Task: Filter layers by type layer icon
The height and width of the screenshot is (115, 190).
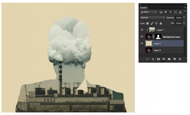Action: click(170, 12)
